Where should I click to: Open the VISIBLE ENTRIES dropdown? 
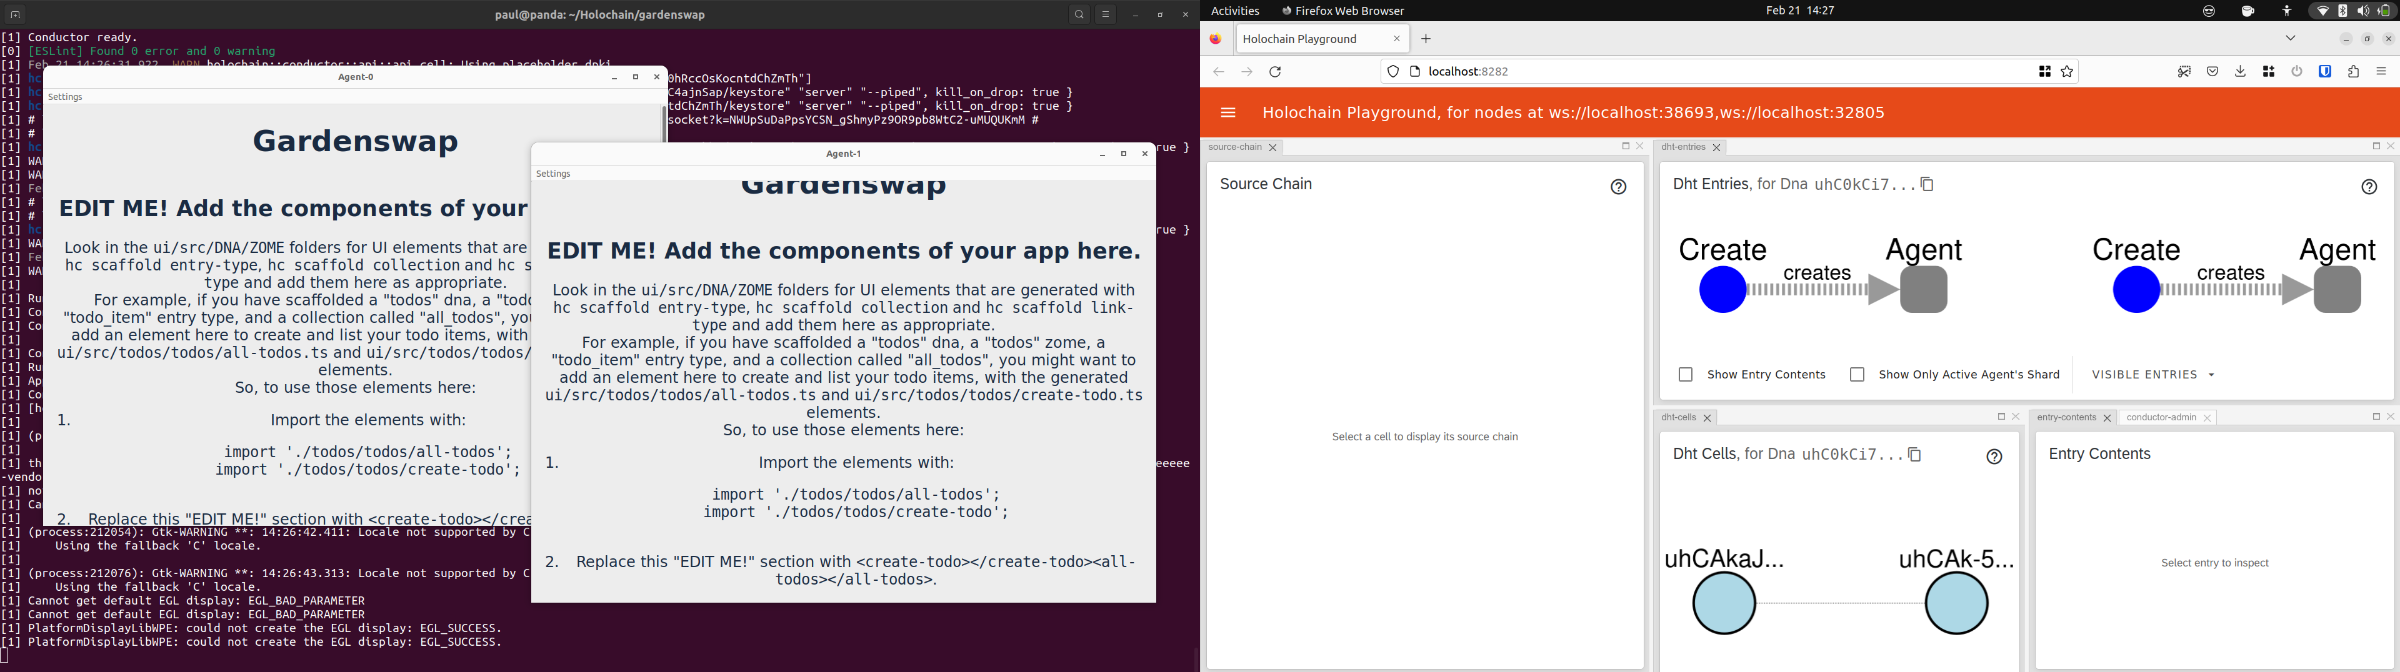pyautogui.click(x=2151, y=374)
